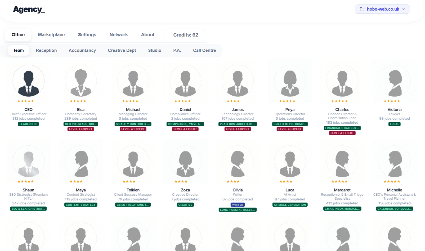Screen dimensions: 425x251
Task: Select the Reception sub-tab
Action: tap(46, 50)
